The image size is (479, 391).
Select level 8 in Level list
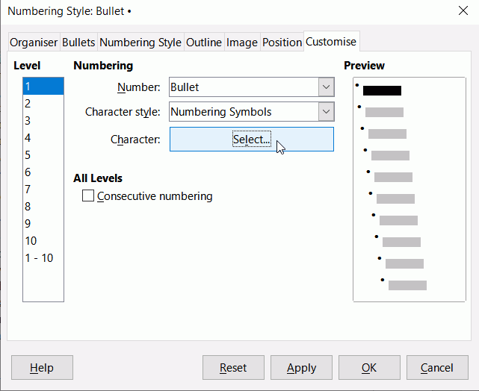(x=43, y=207)
